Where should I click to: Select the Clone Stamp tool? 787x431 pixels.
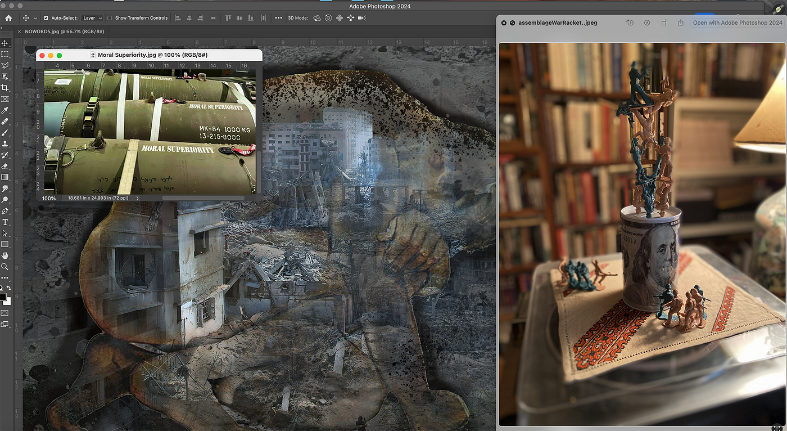pos(5,144)
